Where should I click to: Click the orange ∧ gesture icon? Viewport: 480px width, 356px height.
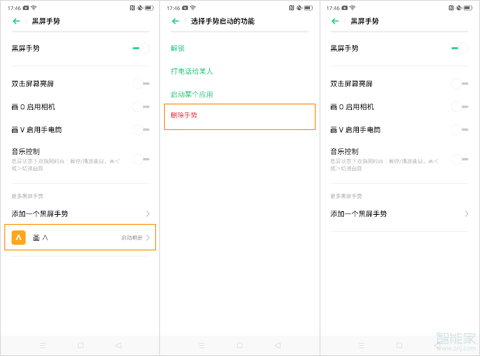[18, 237]
